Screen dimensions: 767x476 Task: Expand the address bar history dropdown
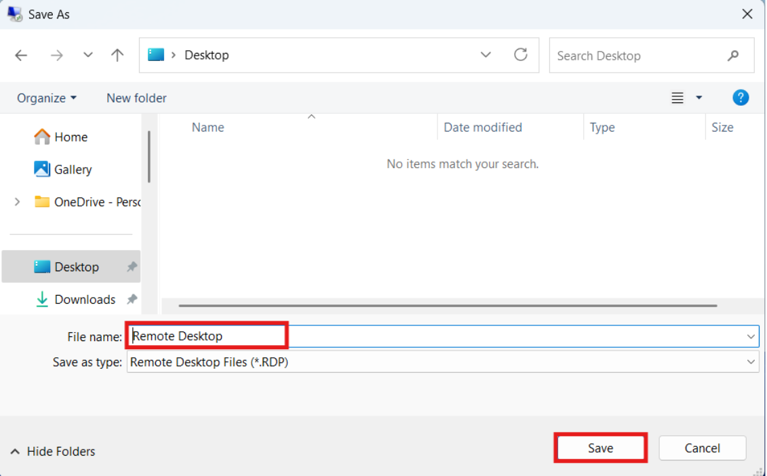coord(486,55)
